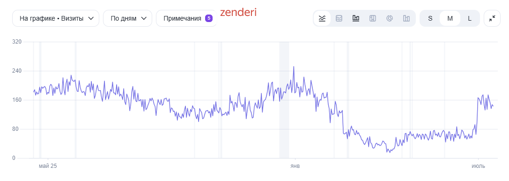Select the stacked columns chart icon
509x181 pixels.
pyautogui.click(x=373, y=18)
